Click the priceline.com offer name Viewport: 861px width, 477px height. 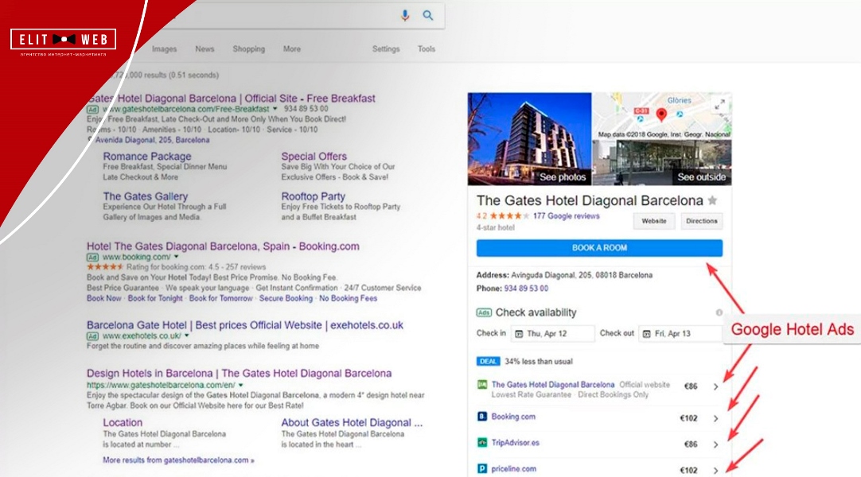513,469
